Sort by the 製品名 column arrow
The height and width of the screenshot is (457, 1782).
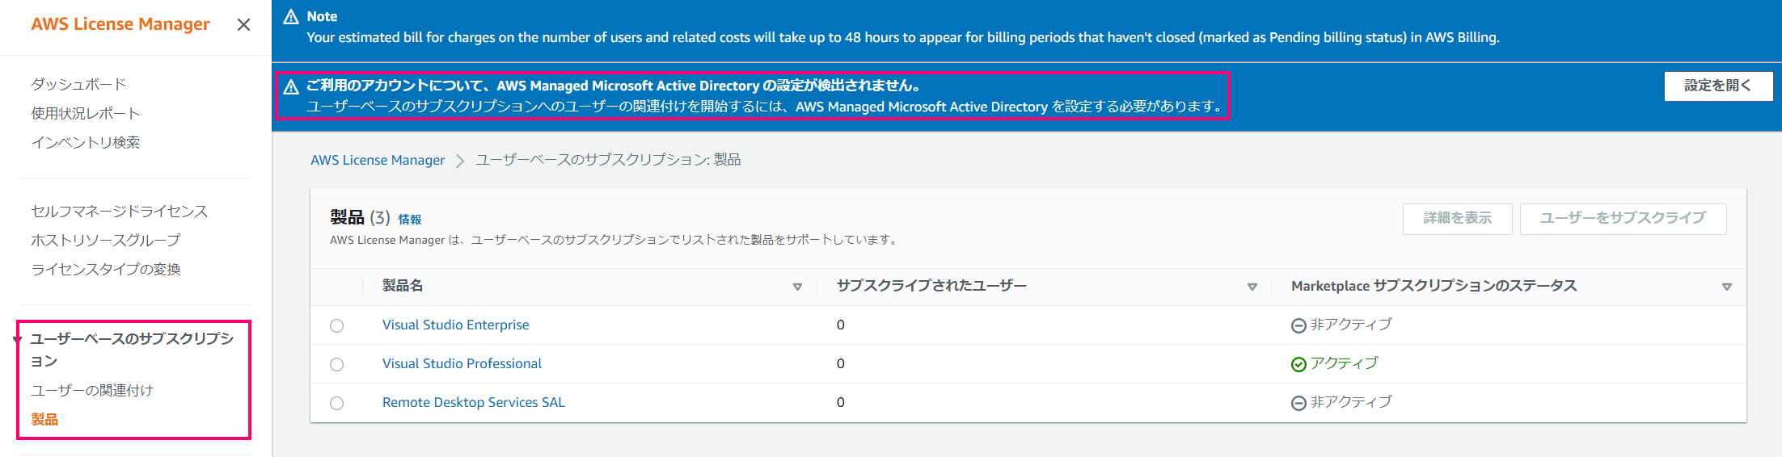click(x=797, y=287)
